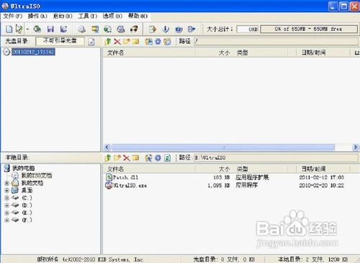Click up-folder arrow in local directory toolbar

pos(108,158)
